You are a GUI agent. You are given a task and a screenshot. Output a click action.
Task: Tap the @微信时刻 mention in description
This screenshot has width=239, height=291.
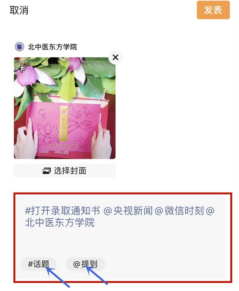(179, 210)
